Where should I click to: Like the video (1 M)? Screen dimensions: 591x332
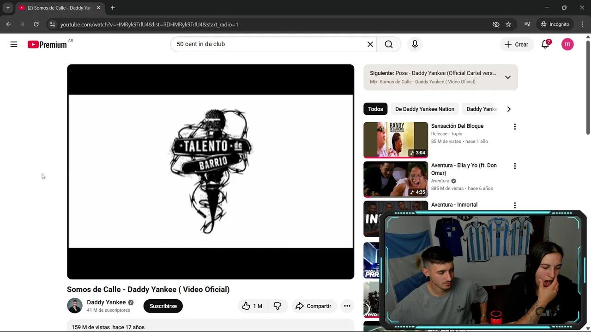[x=252, y=306]
